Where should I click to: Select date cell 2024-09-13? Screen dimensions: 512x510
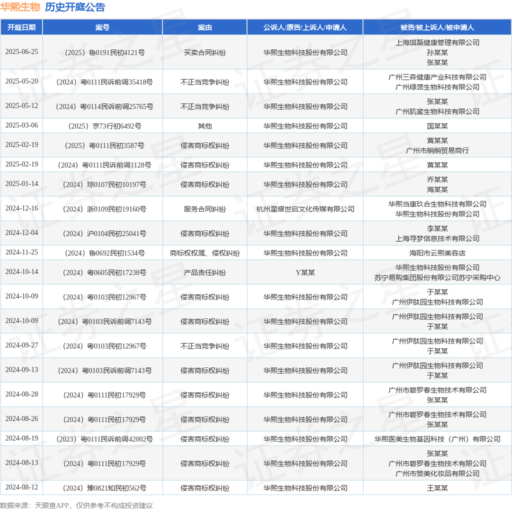(x=21, y=370)
